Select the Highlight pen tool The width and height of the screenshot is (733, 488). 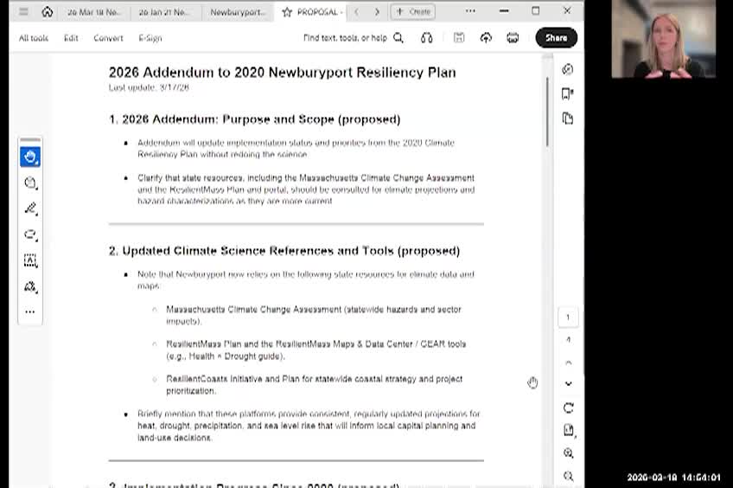point(30,209)
